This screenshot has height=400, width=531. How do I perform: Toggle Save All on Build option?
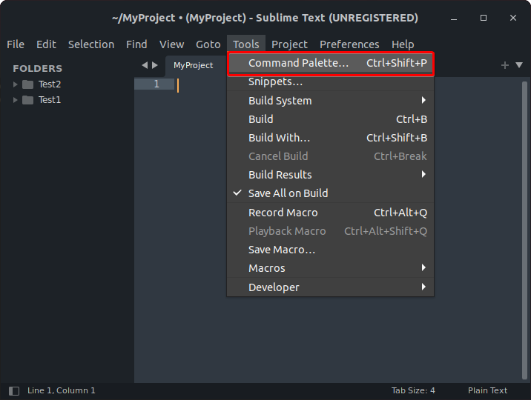[x=330, y=193]
